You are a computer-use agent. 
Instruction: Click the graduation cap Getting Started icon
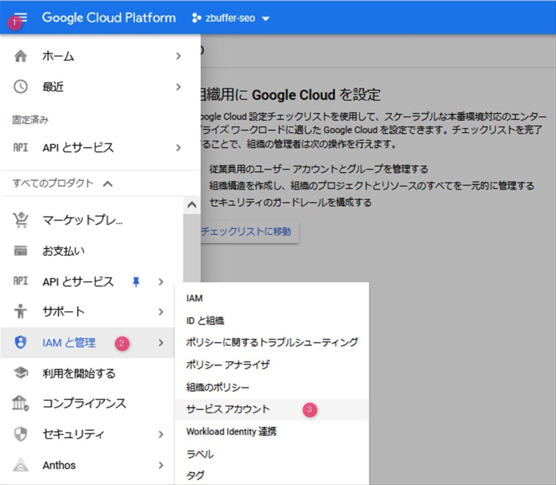(21, 373)
